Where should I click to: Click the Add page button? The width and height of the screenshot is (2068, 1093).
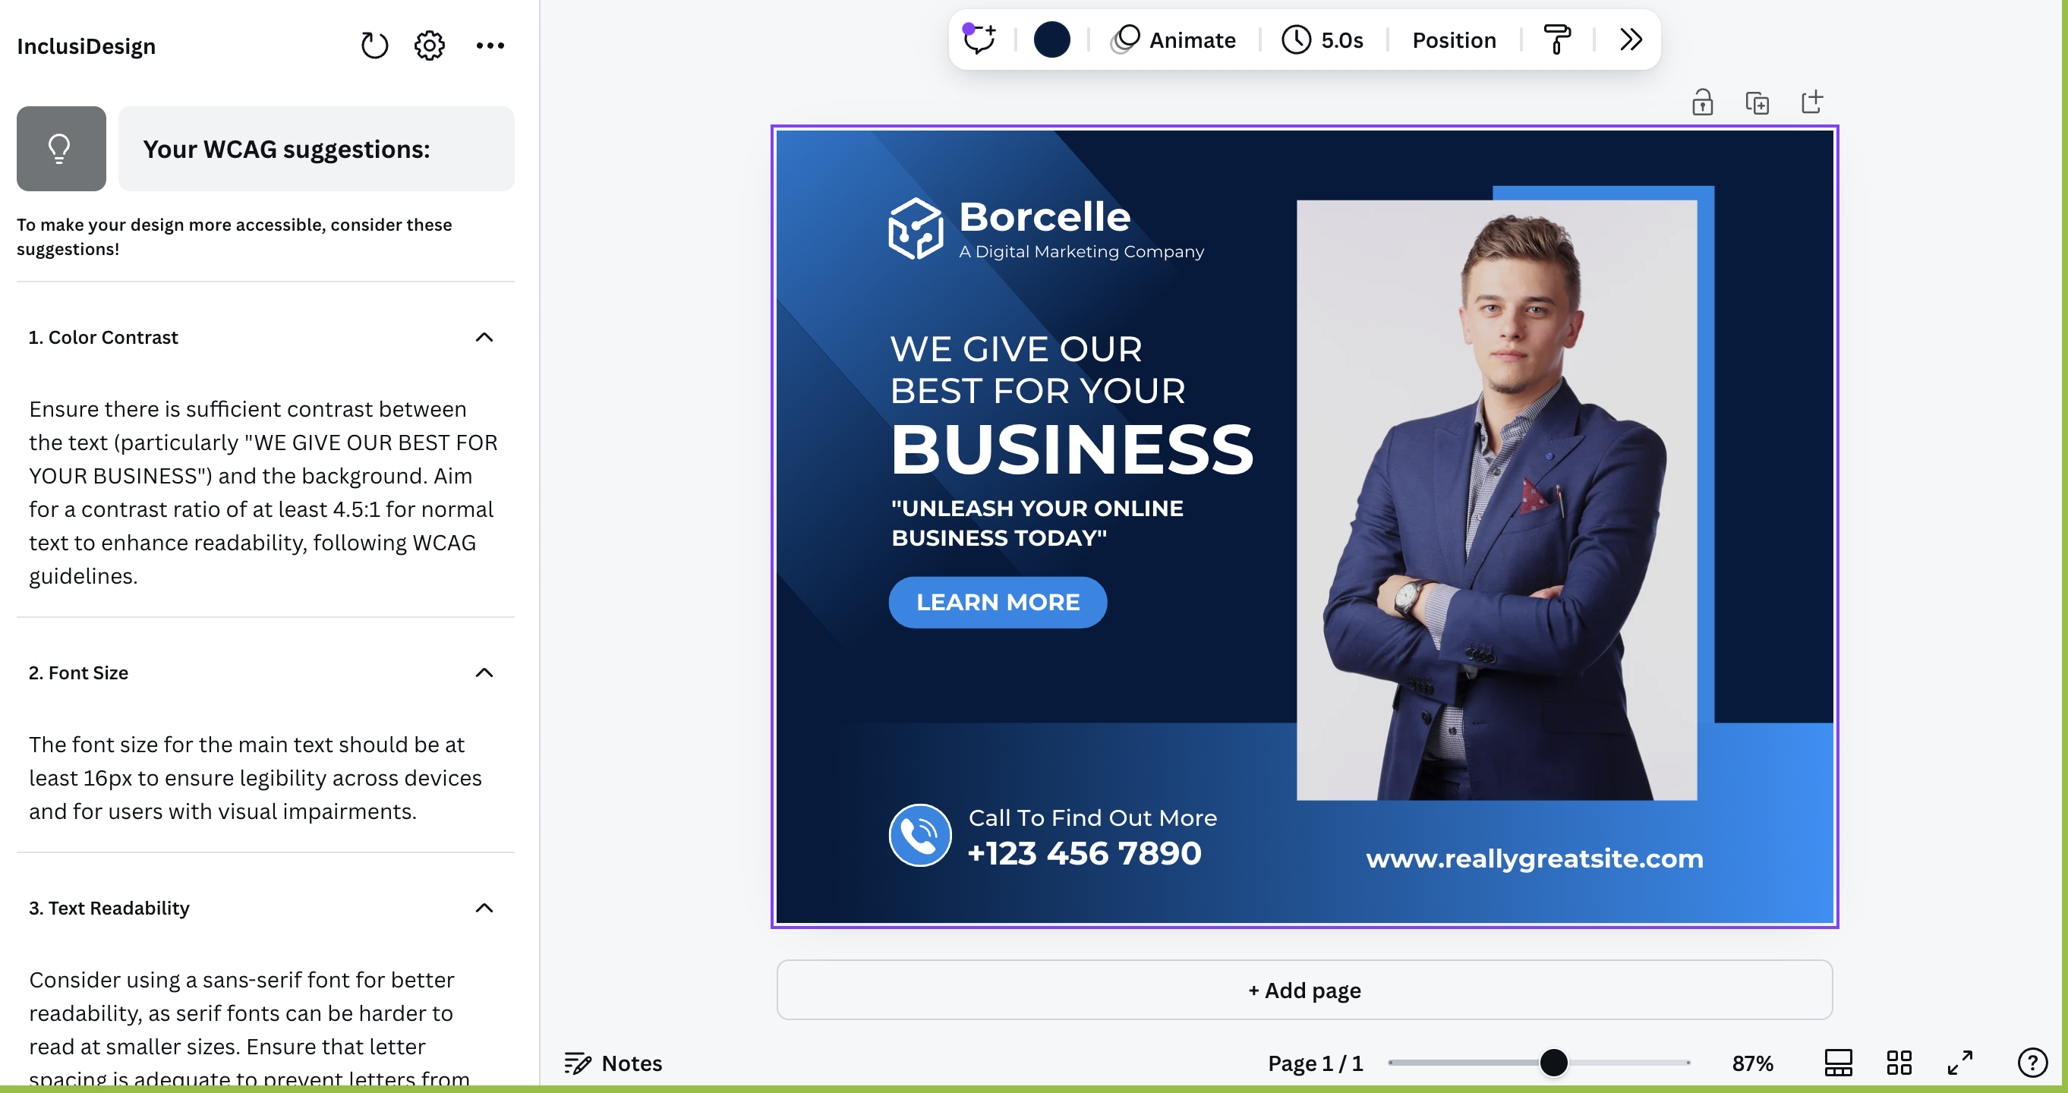tap(1304, 990)
